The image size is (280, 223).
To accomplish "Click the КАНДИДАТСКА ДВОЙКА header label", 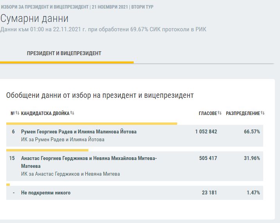I will (x=45, y=113).
